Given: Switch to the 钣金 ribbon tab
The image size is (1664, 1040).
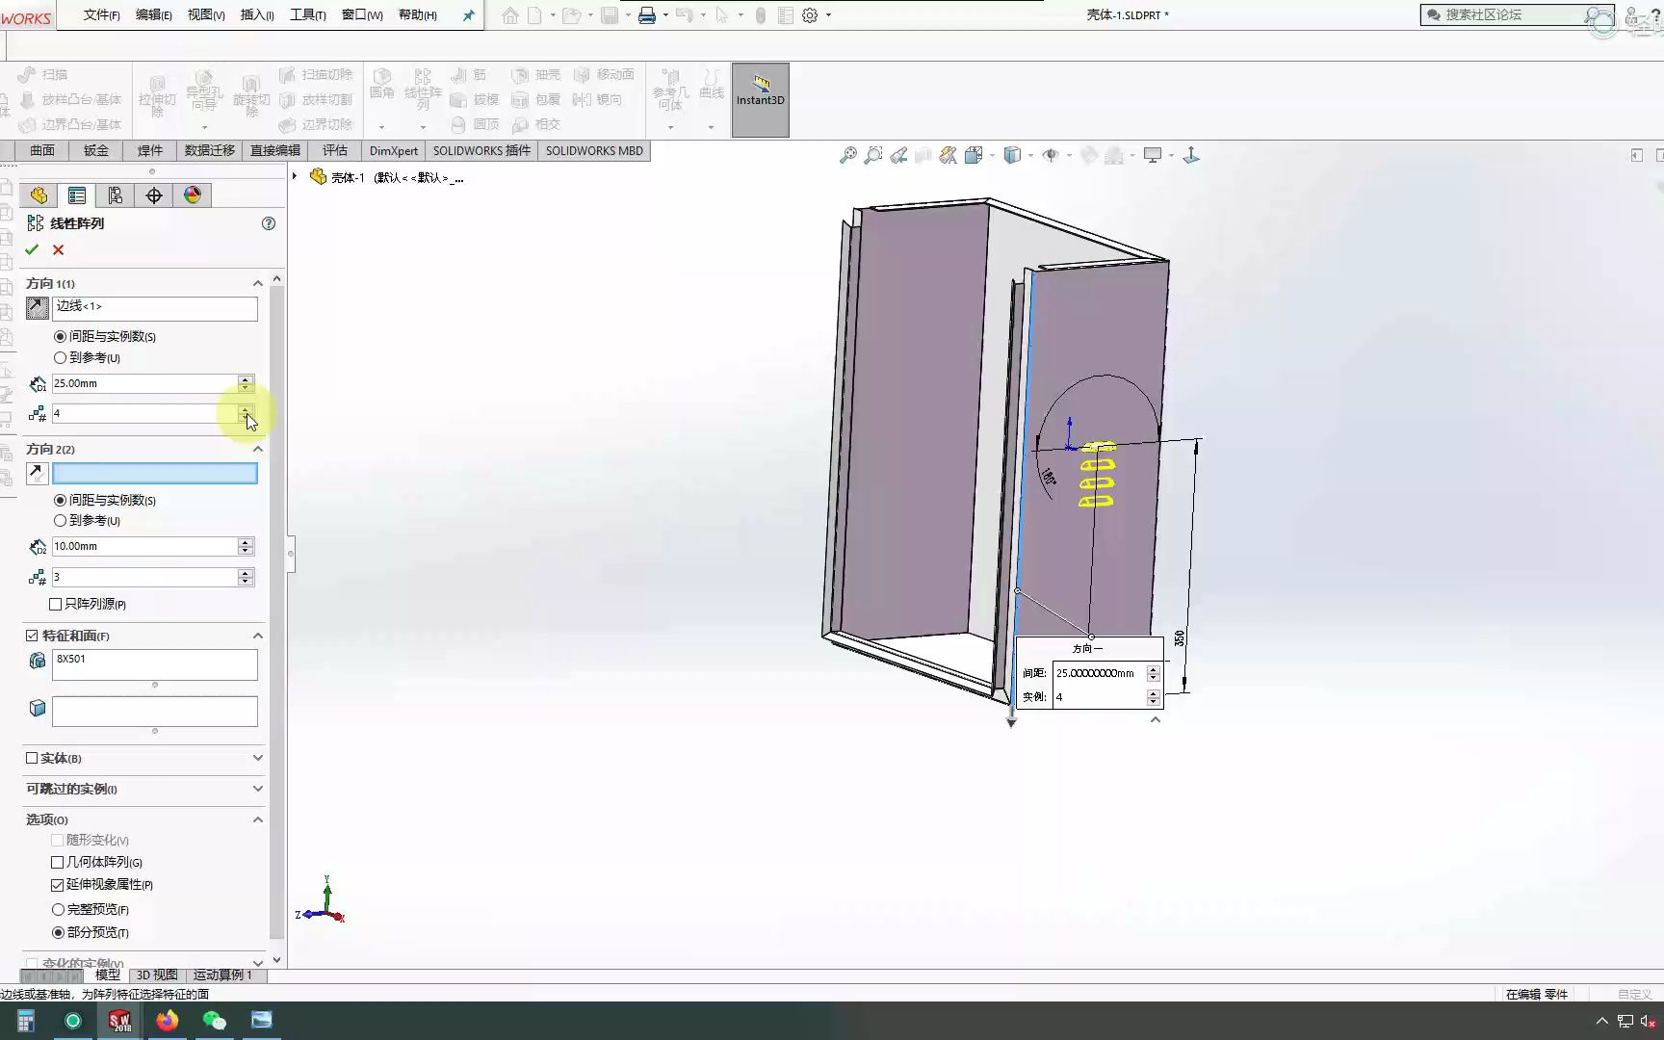Looking at the screenshot, I should tap(94, 150).
